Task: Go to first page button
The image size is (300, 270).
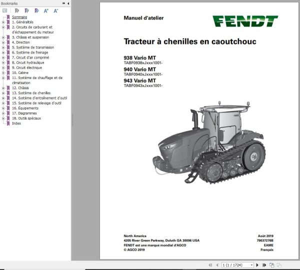Action: click(x=210, y=265)
